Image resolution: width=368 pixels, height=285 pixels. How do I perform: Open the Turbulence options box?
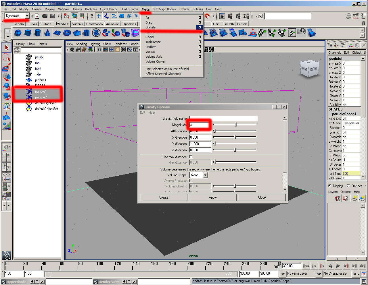coord(200,42)
